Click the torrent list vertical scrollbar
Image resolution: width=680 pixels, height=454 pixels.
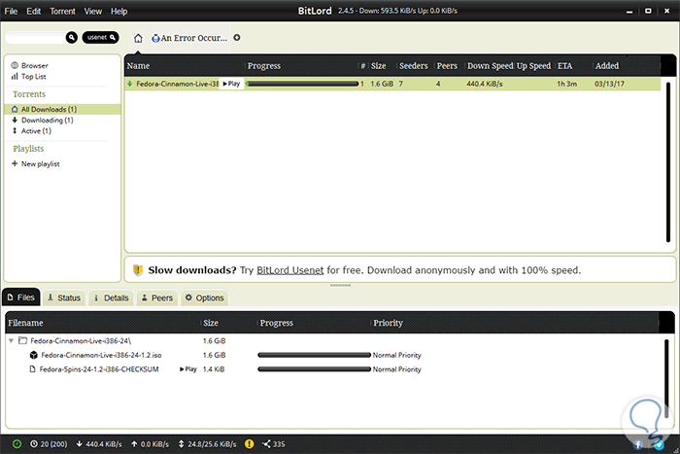668,161
